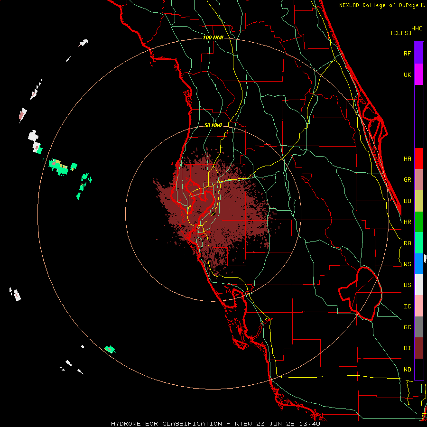Click the mint green RA legend swatch
Screen dimensions: 427x427
point(419,243)
